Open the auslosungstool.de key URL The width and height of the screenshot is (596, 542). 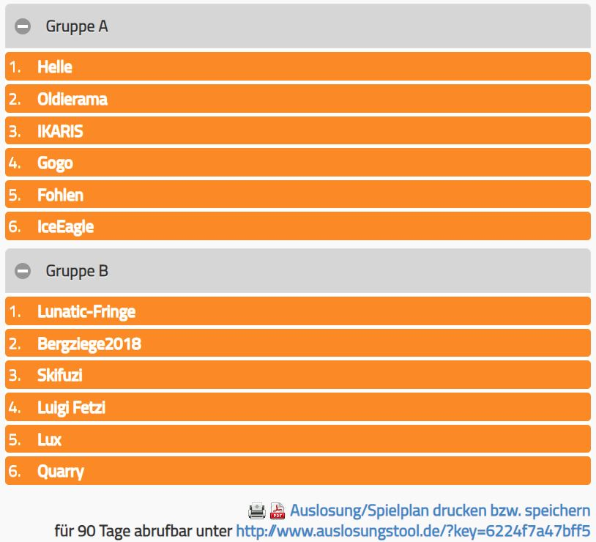413,530
